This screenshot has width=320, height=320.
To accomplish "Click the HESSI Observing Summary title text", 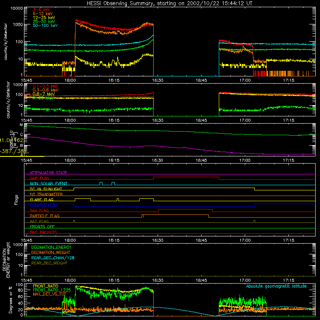I will (169, 4).
